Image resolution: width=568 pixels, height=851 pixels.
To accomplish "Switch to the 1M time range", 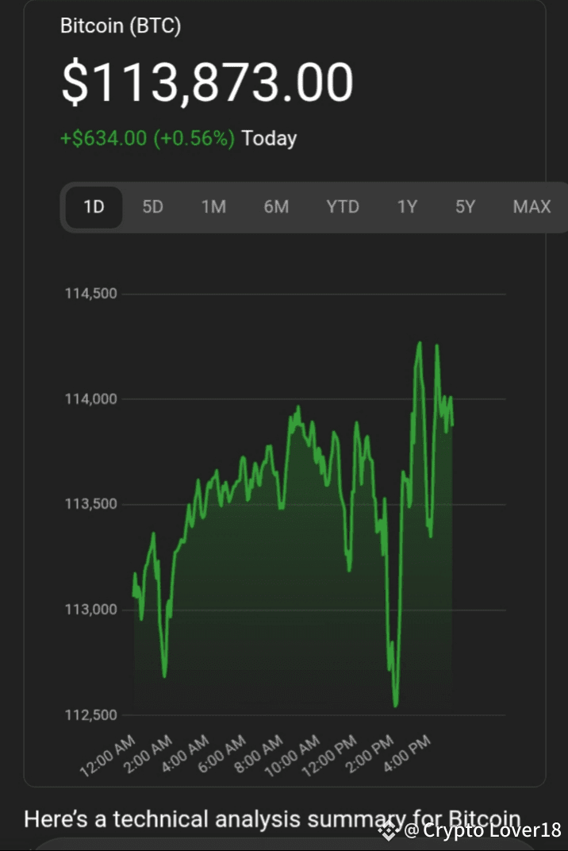I will (213, 207).
